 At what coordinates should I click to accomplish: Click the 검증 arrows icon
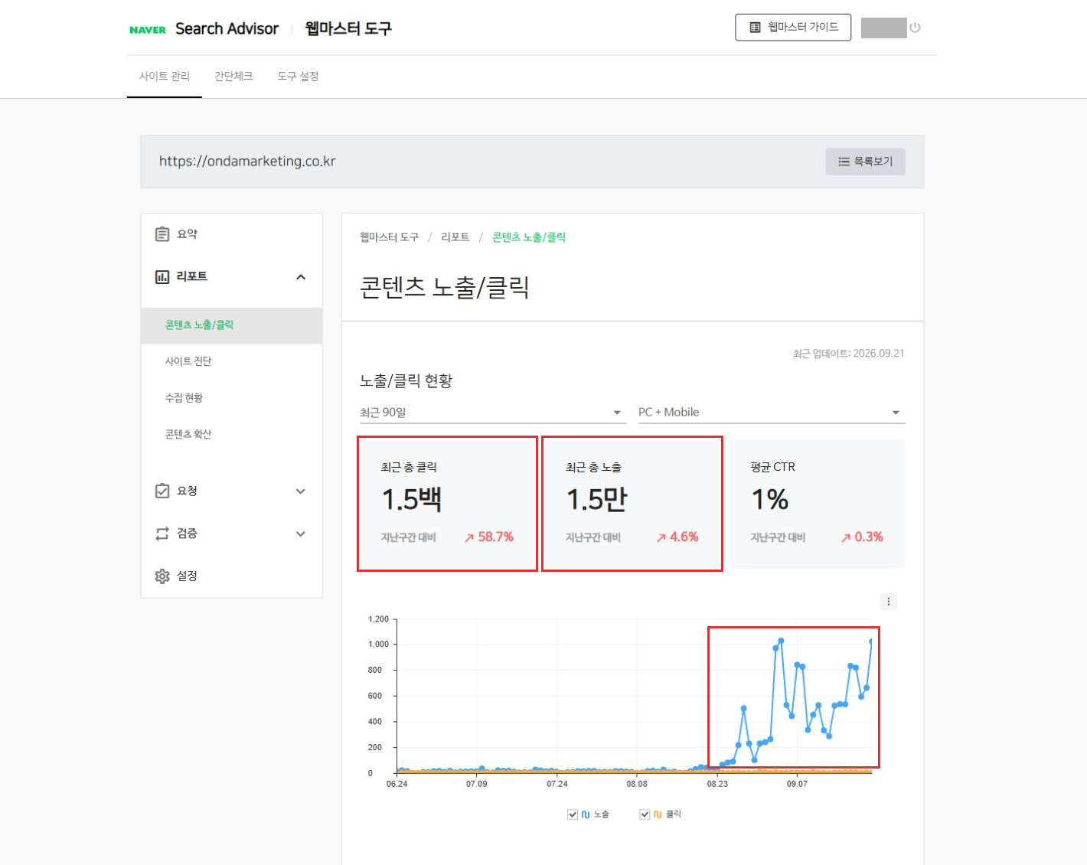[x=162, y=534]
